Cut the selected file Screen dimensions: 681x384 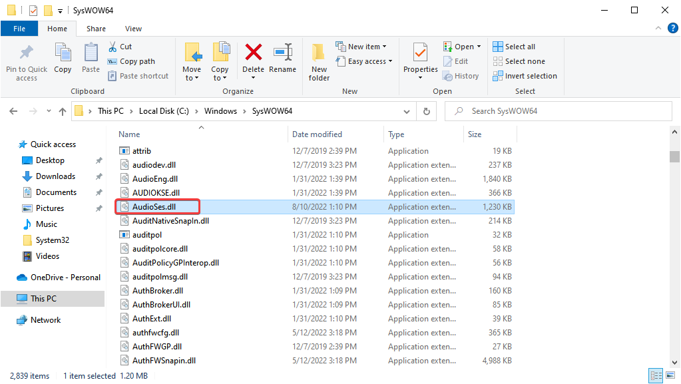pos(120,47)
